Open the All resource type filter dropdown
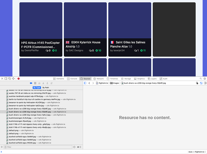Screen dimensions: 207x154 pos(79,147)
